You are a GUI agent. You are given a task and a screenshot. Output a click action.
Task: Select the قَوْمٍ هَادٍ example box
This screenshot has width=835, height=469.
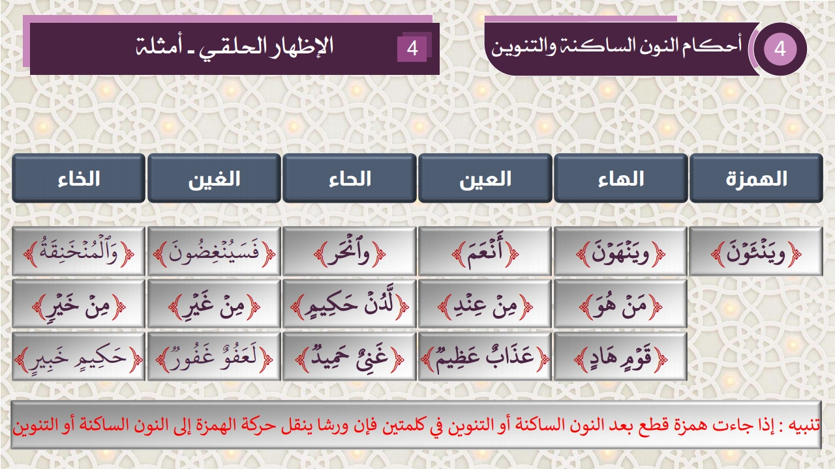(620, 356)
